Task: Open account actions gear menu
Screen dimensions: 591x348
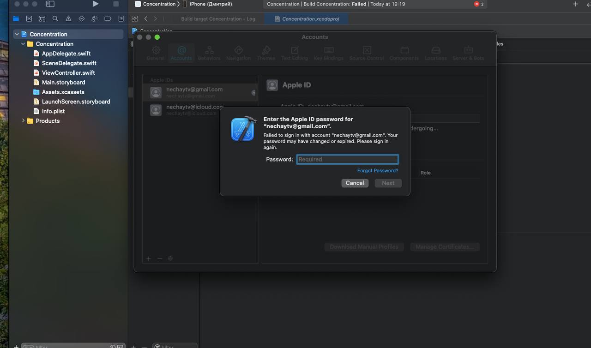Action: [x=170, y=259]
